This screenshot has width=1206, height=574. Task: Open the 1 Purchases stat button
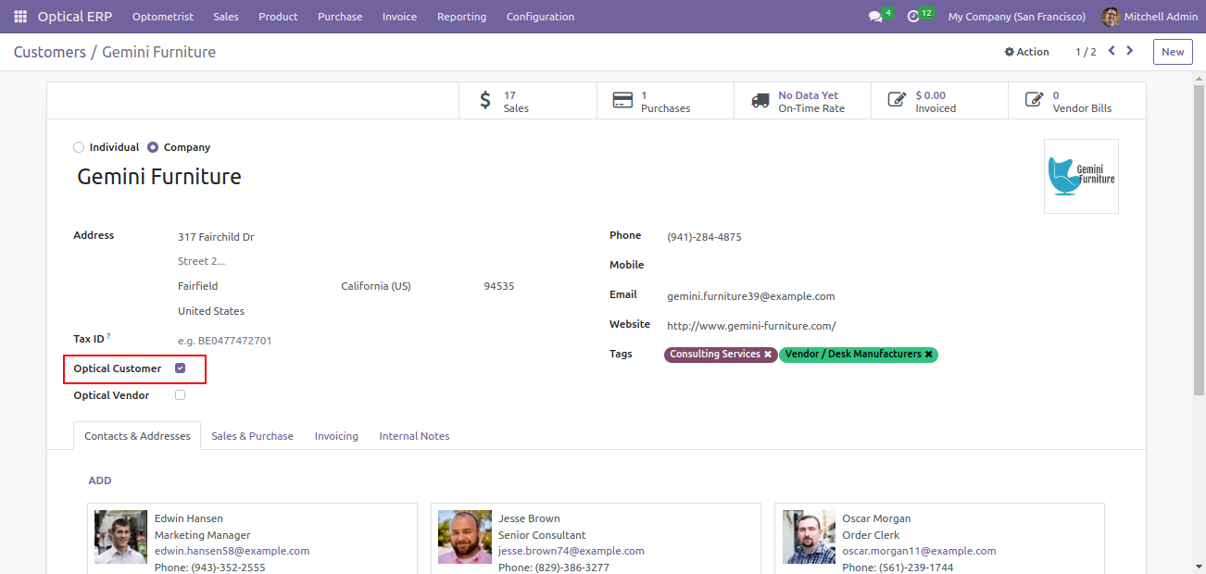point(665,101)
